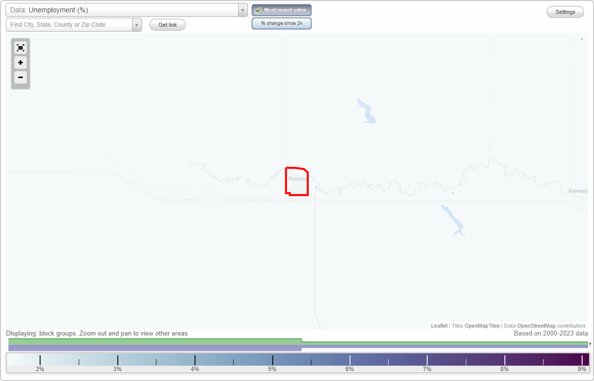Click inside the city search input field

[69, 24]
